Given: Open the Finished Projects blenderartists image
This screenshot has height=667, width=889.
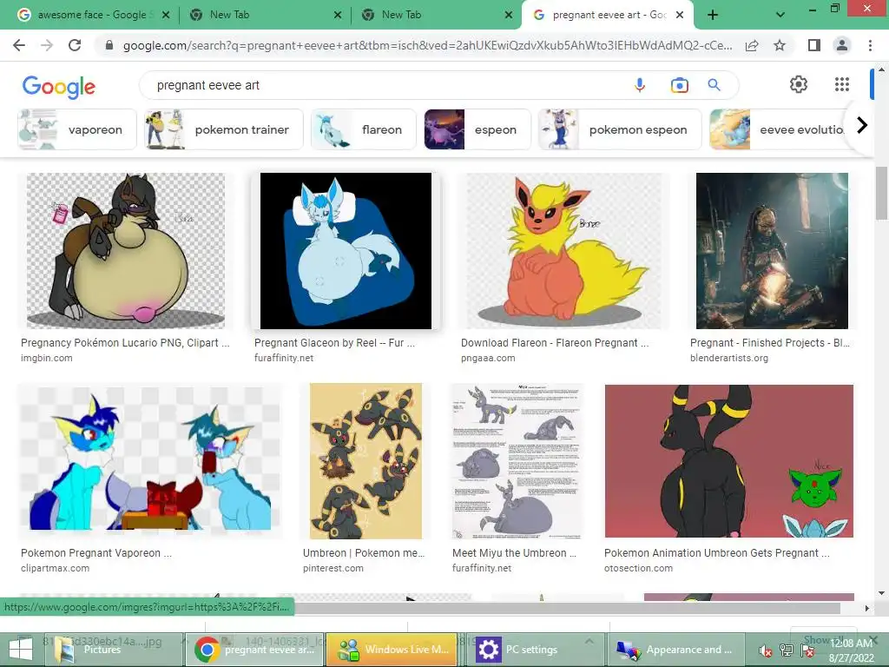Looking at the screenshot, I should tap(772, 251).
